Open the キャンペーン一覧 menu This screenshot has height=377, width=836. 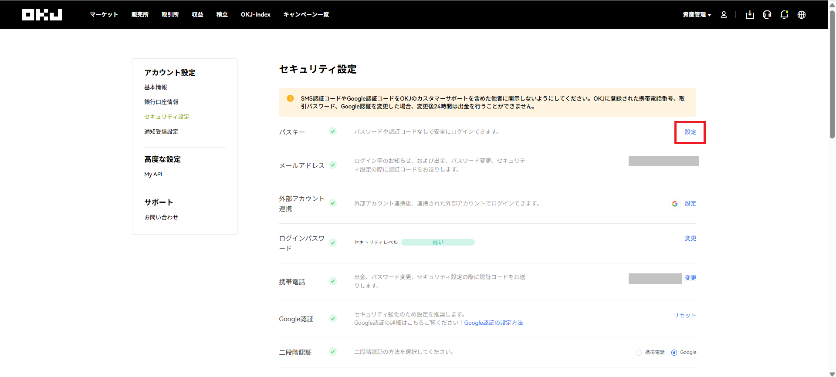(306, 15)
